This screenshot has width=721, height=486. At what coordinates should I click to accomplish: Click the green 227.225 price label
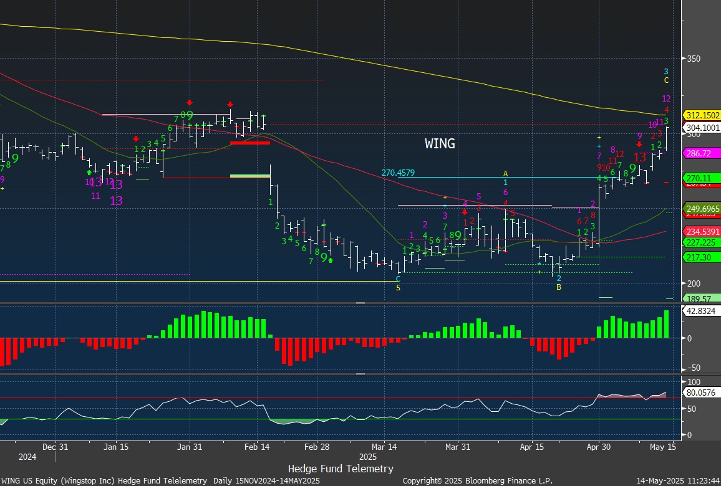point(703,242)
